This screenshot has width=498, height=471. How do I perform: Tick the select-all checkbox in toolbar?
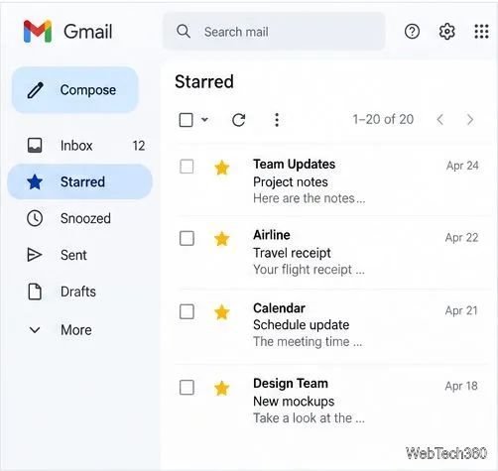pyautogui.click(x=186, y=120)
